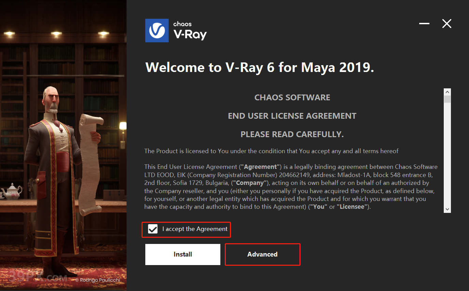Click the "END USER LICENSE AGREEMENT" title
The width and height of the screenshot is (469, 291).
pos(292,116)
